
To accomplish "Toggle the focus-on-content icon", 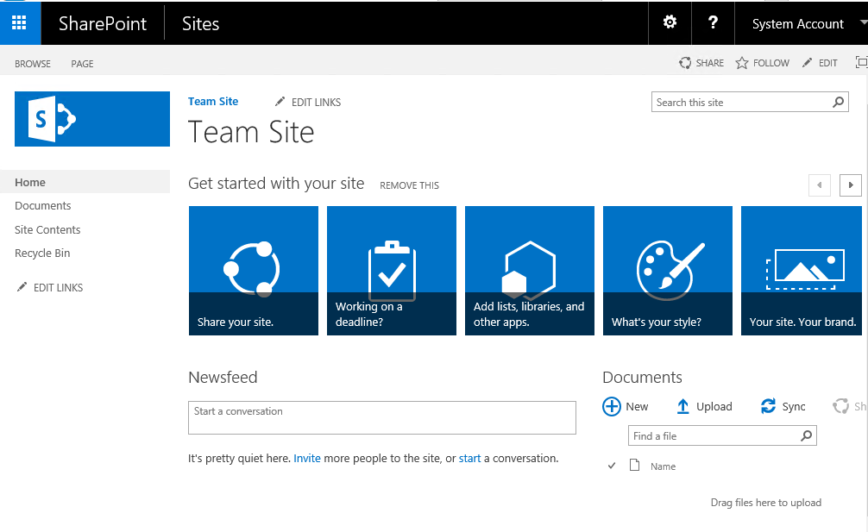I will (861, 62).
